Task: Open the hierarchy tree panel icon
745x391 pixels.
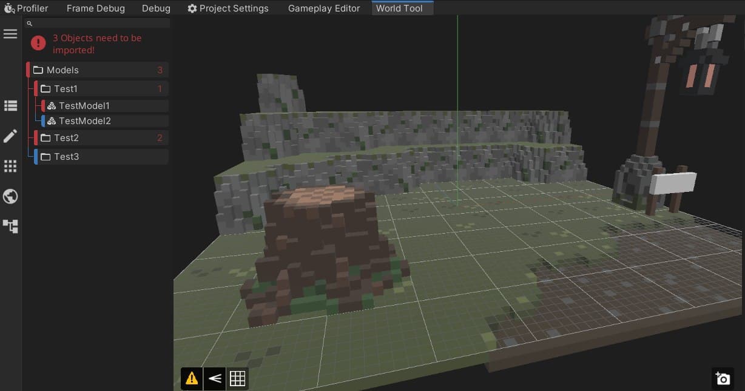Action: point(10,226)
